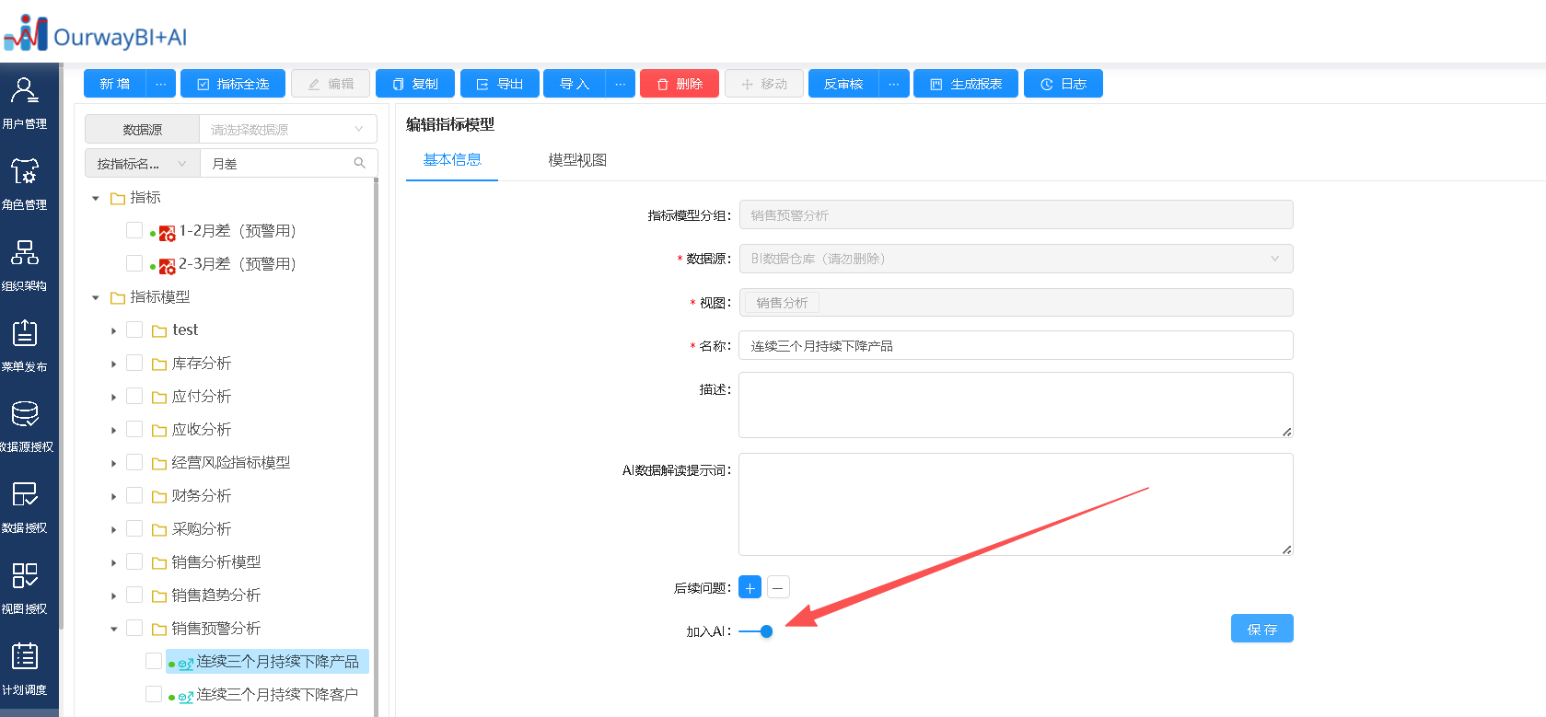Expand the 财务分析 folder

113,497
